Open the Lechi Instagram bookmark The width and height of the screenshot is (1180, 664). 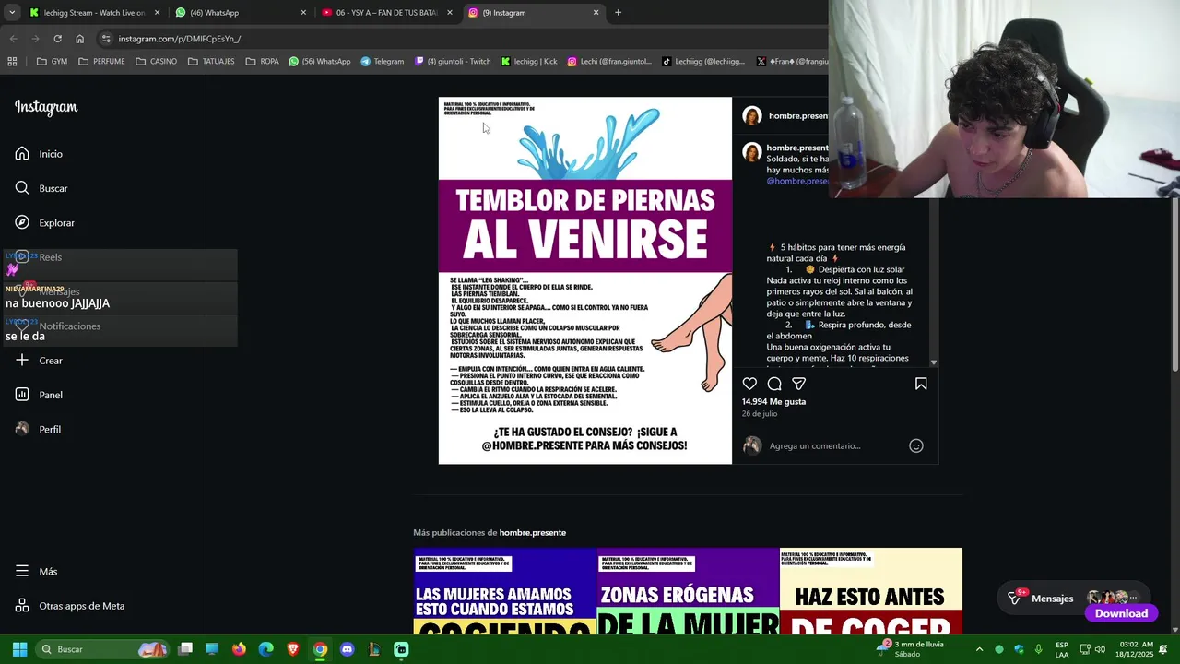coord(608,62)
